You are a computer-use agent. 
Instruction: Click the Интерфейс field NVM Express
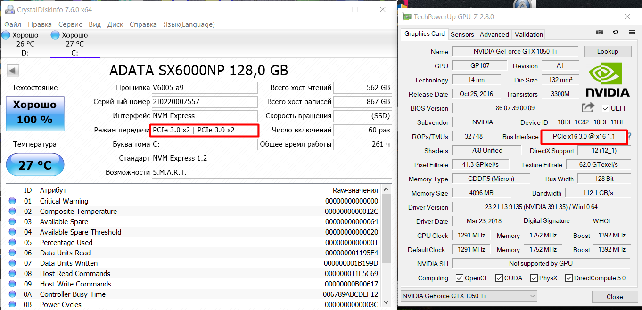(205, 116)
